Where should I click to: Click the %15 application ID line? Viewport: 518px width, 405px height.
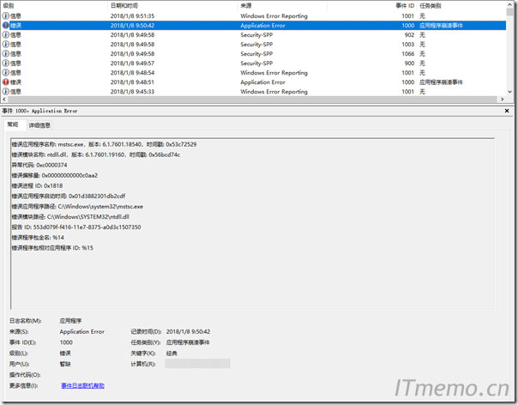coord(52,248)
